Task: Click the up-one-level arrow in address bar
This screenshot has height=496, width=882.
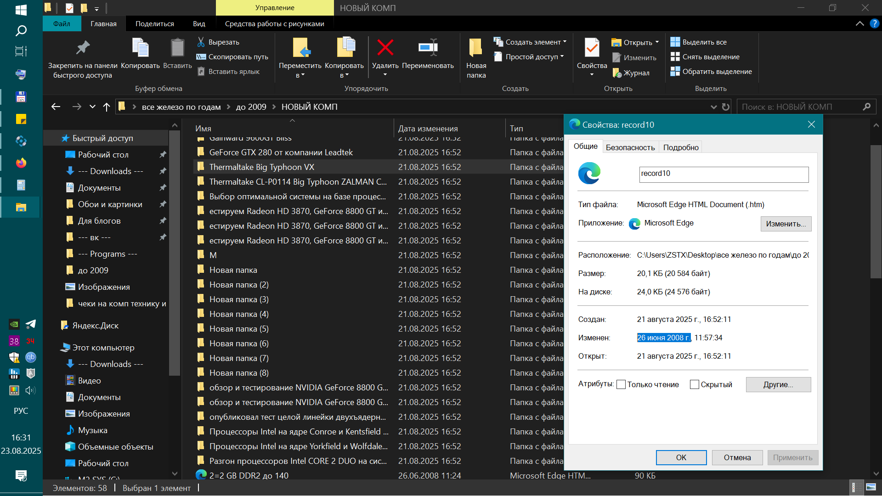Action: 107,107
